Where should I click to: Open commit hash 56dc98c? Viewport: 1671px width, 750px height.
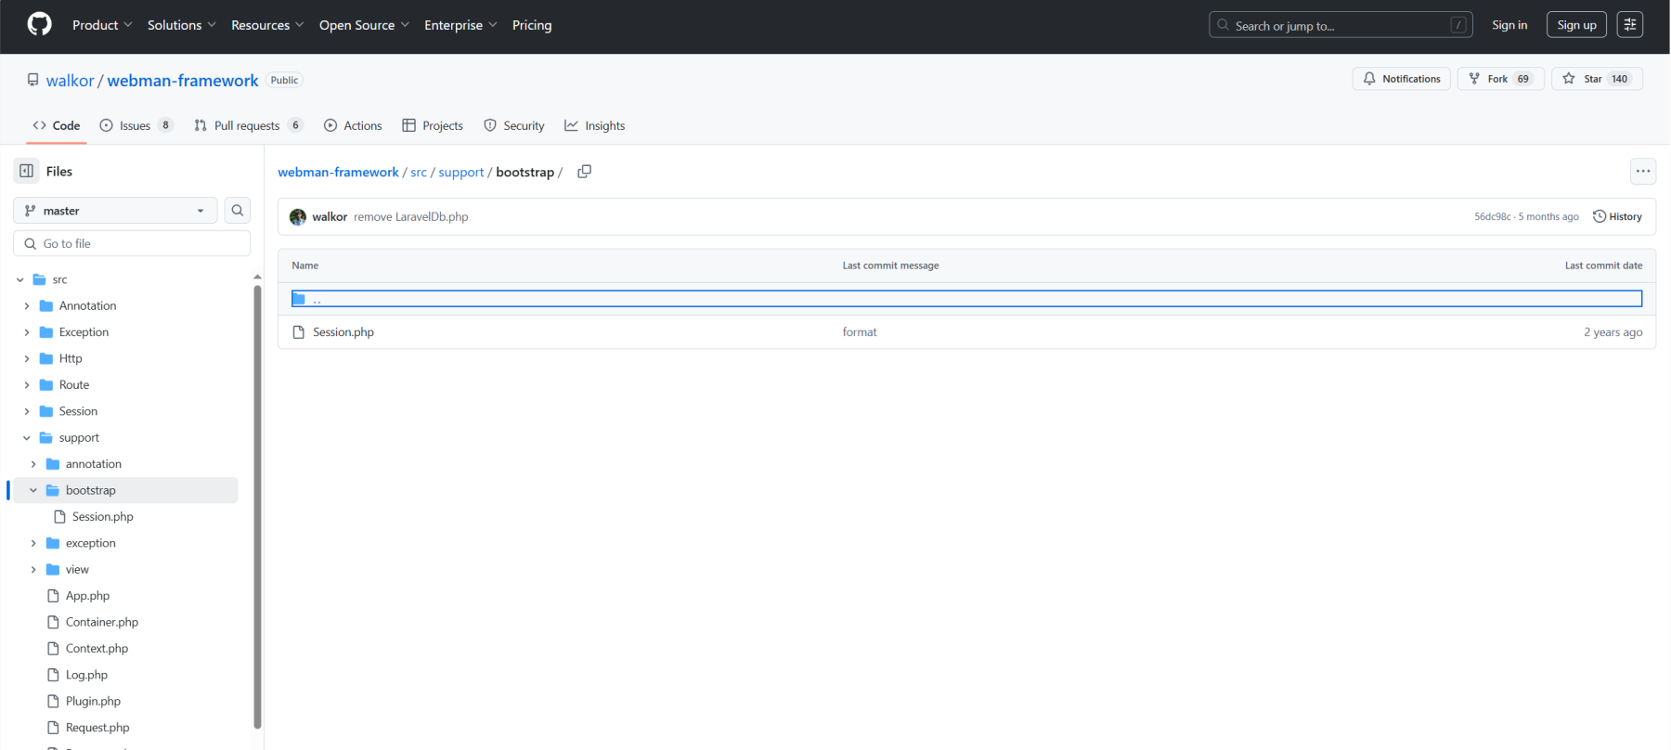(1493, 216)
